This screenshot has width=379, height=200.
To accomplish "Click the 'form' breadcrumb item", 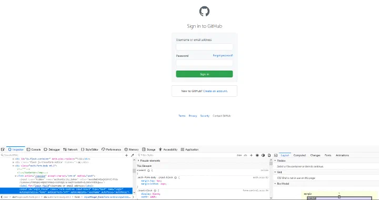I will coord(77,197).
